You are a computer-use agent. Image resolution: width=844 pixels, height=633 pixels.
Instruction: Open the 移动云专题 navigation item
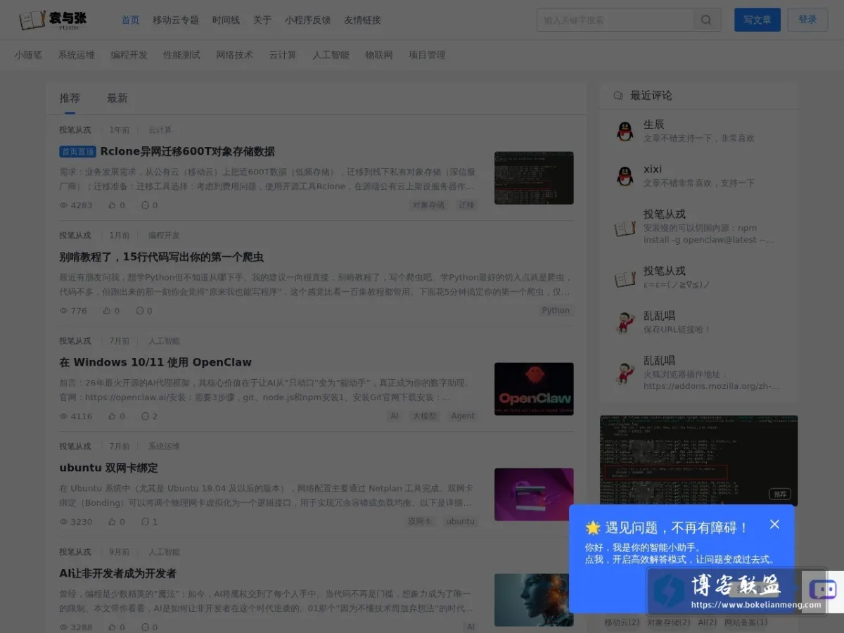tap(176, 20)
